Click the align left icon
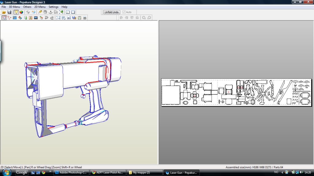 coord(121,18)
